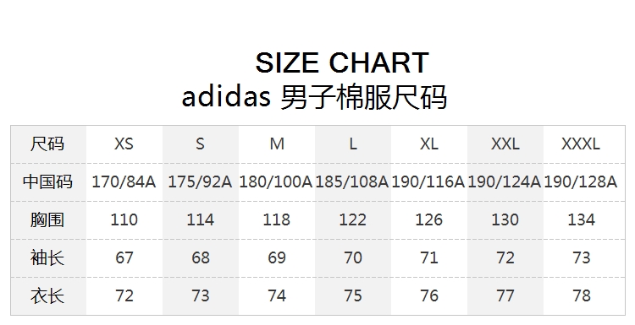Select the 170/84A China size cell
635x325 pixels.
(124, 181)
